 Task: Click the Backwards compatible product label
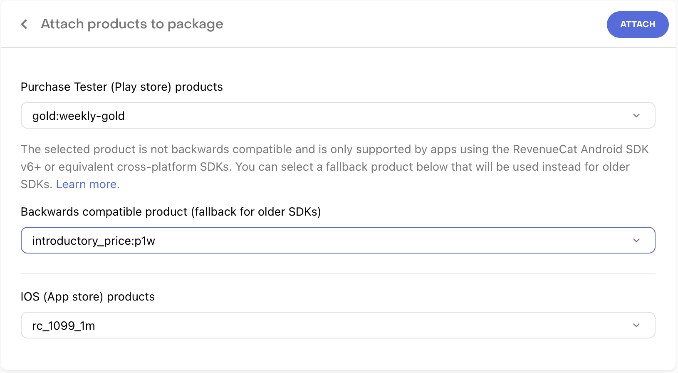click(x=171, y=211)
